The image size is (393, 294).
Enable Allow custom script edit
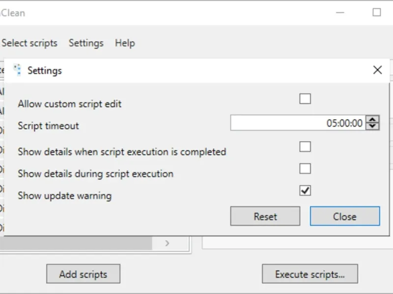305,99
